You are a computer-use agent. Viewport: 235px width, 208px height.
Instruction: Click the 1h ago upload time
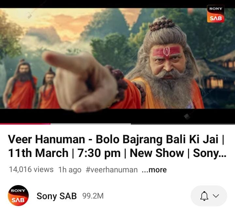click(x=70, y=170)
